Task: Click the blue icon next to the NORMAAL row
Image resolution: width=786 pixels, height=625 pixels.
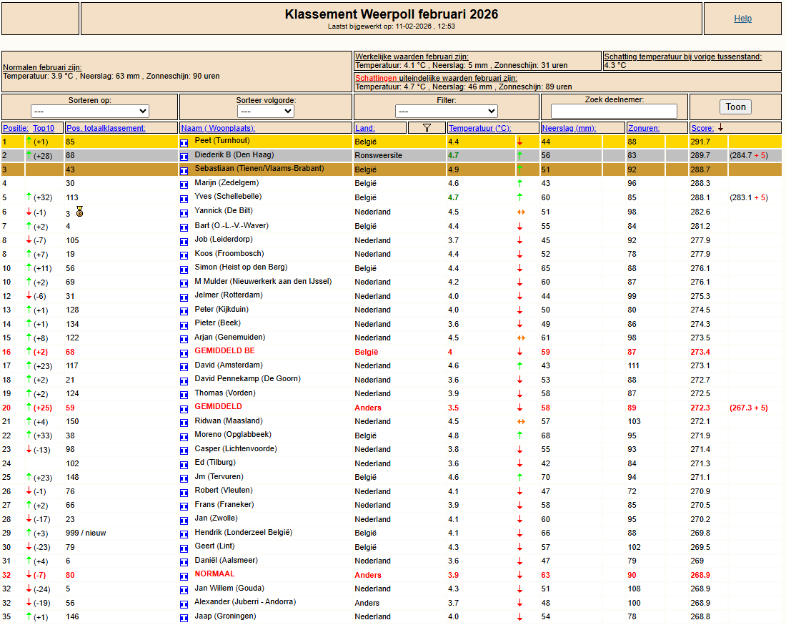Action: 184,575
